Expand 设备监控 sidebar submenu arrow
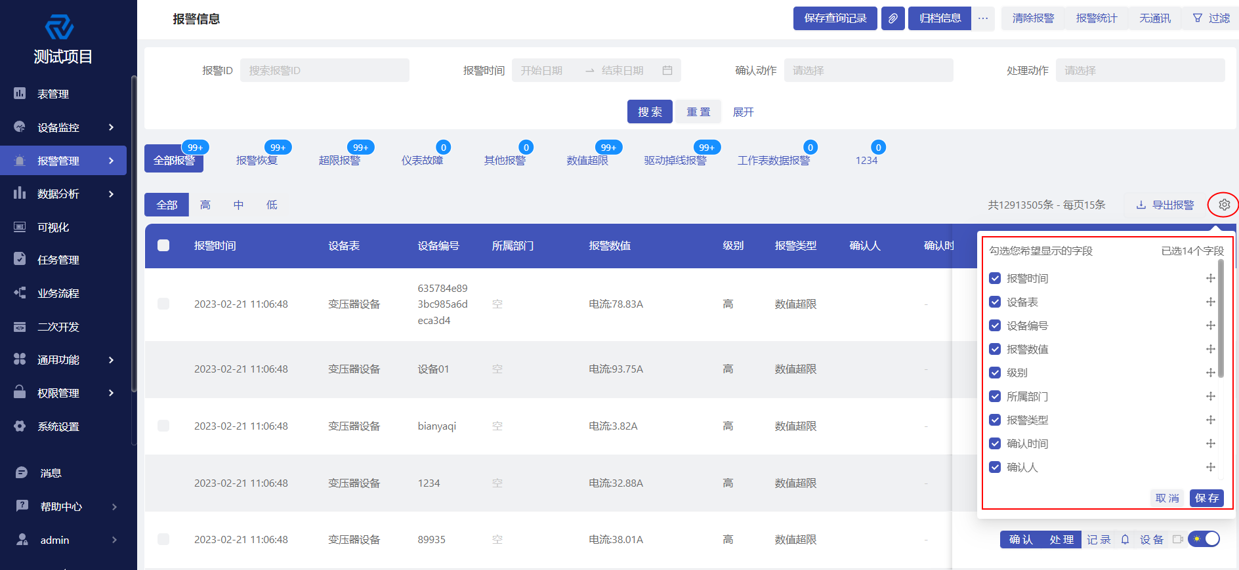The height and width of the screenshot is (570, 1239). (x=111, y=127)
